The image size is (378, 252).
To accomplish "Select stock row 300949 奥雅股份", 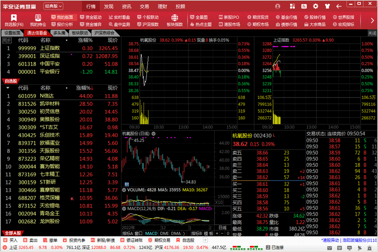I will coord(61,120).
